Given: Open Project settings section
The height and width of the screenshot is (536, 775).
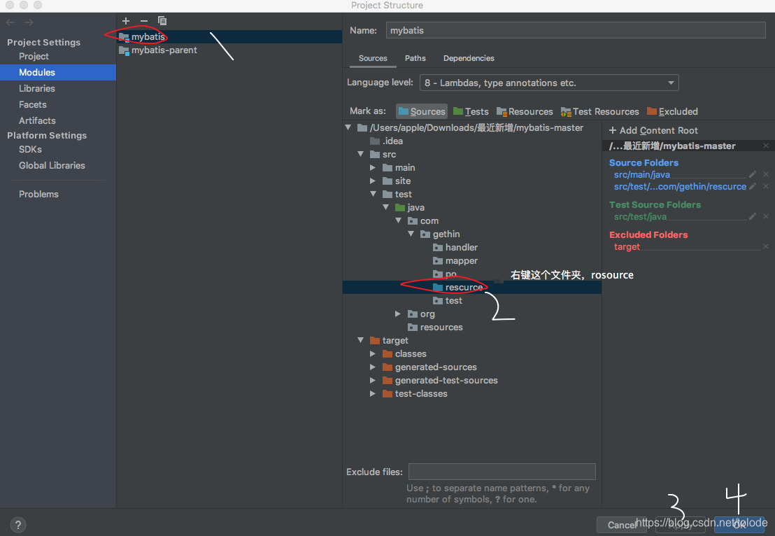Looking at the screenshot, I should pos(34,57).
